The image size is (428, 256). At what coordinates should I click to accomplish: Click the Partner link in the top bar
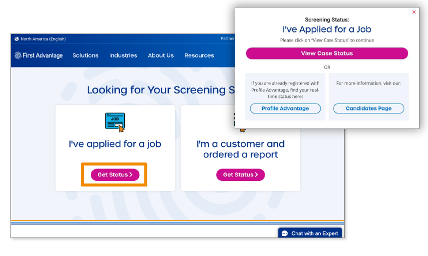tap(227, 39)
